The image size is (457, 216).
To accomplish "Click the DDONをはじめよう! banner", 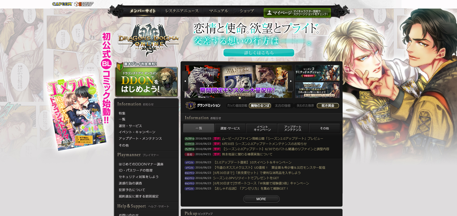I will point(146,81).
